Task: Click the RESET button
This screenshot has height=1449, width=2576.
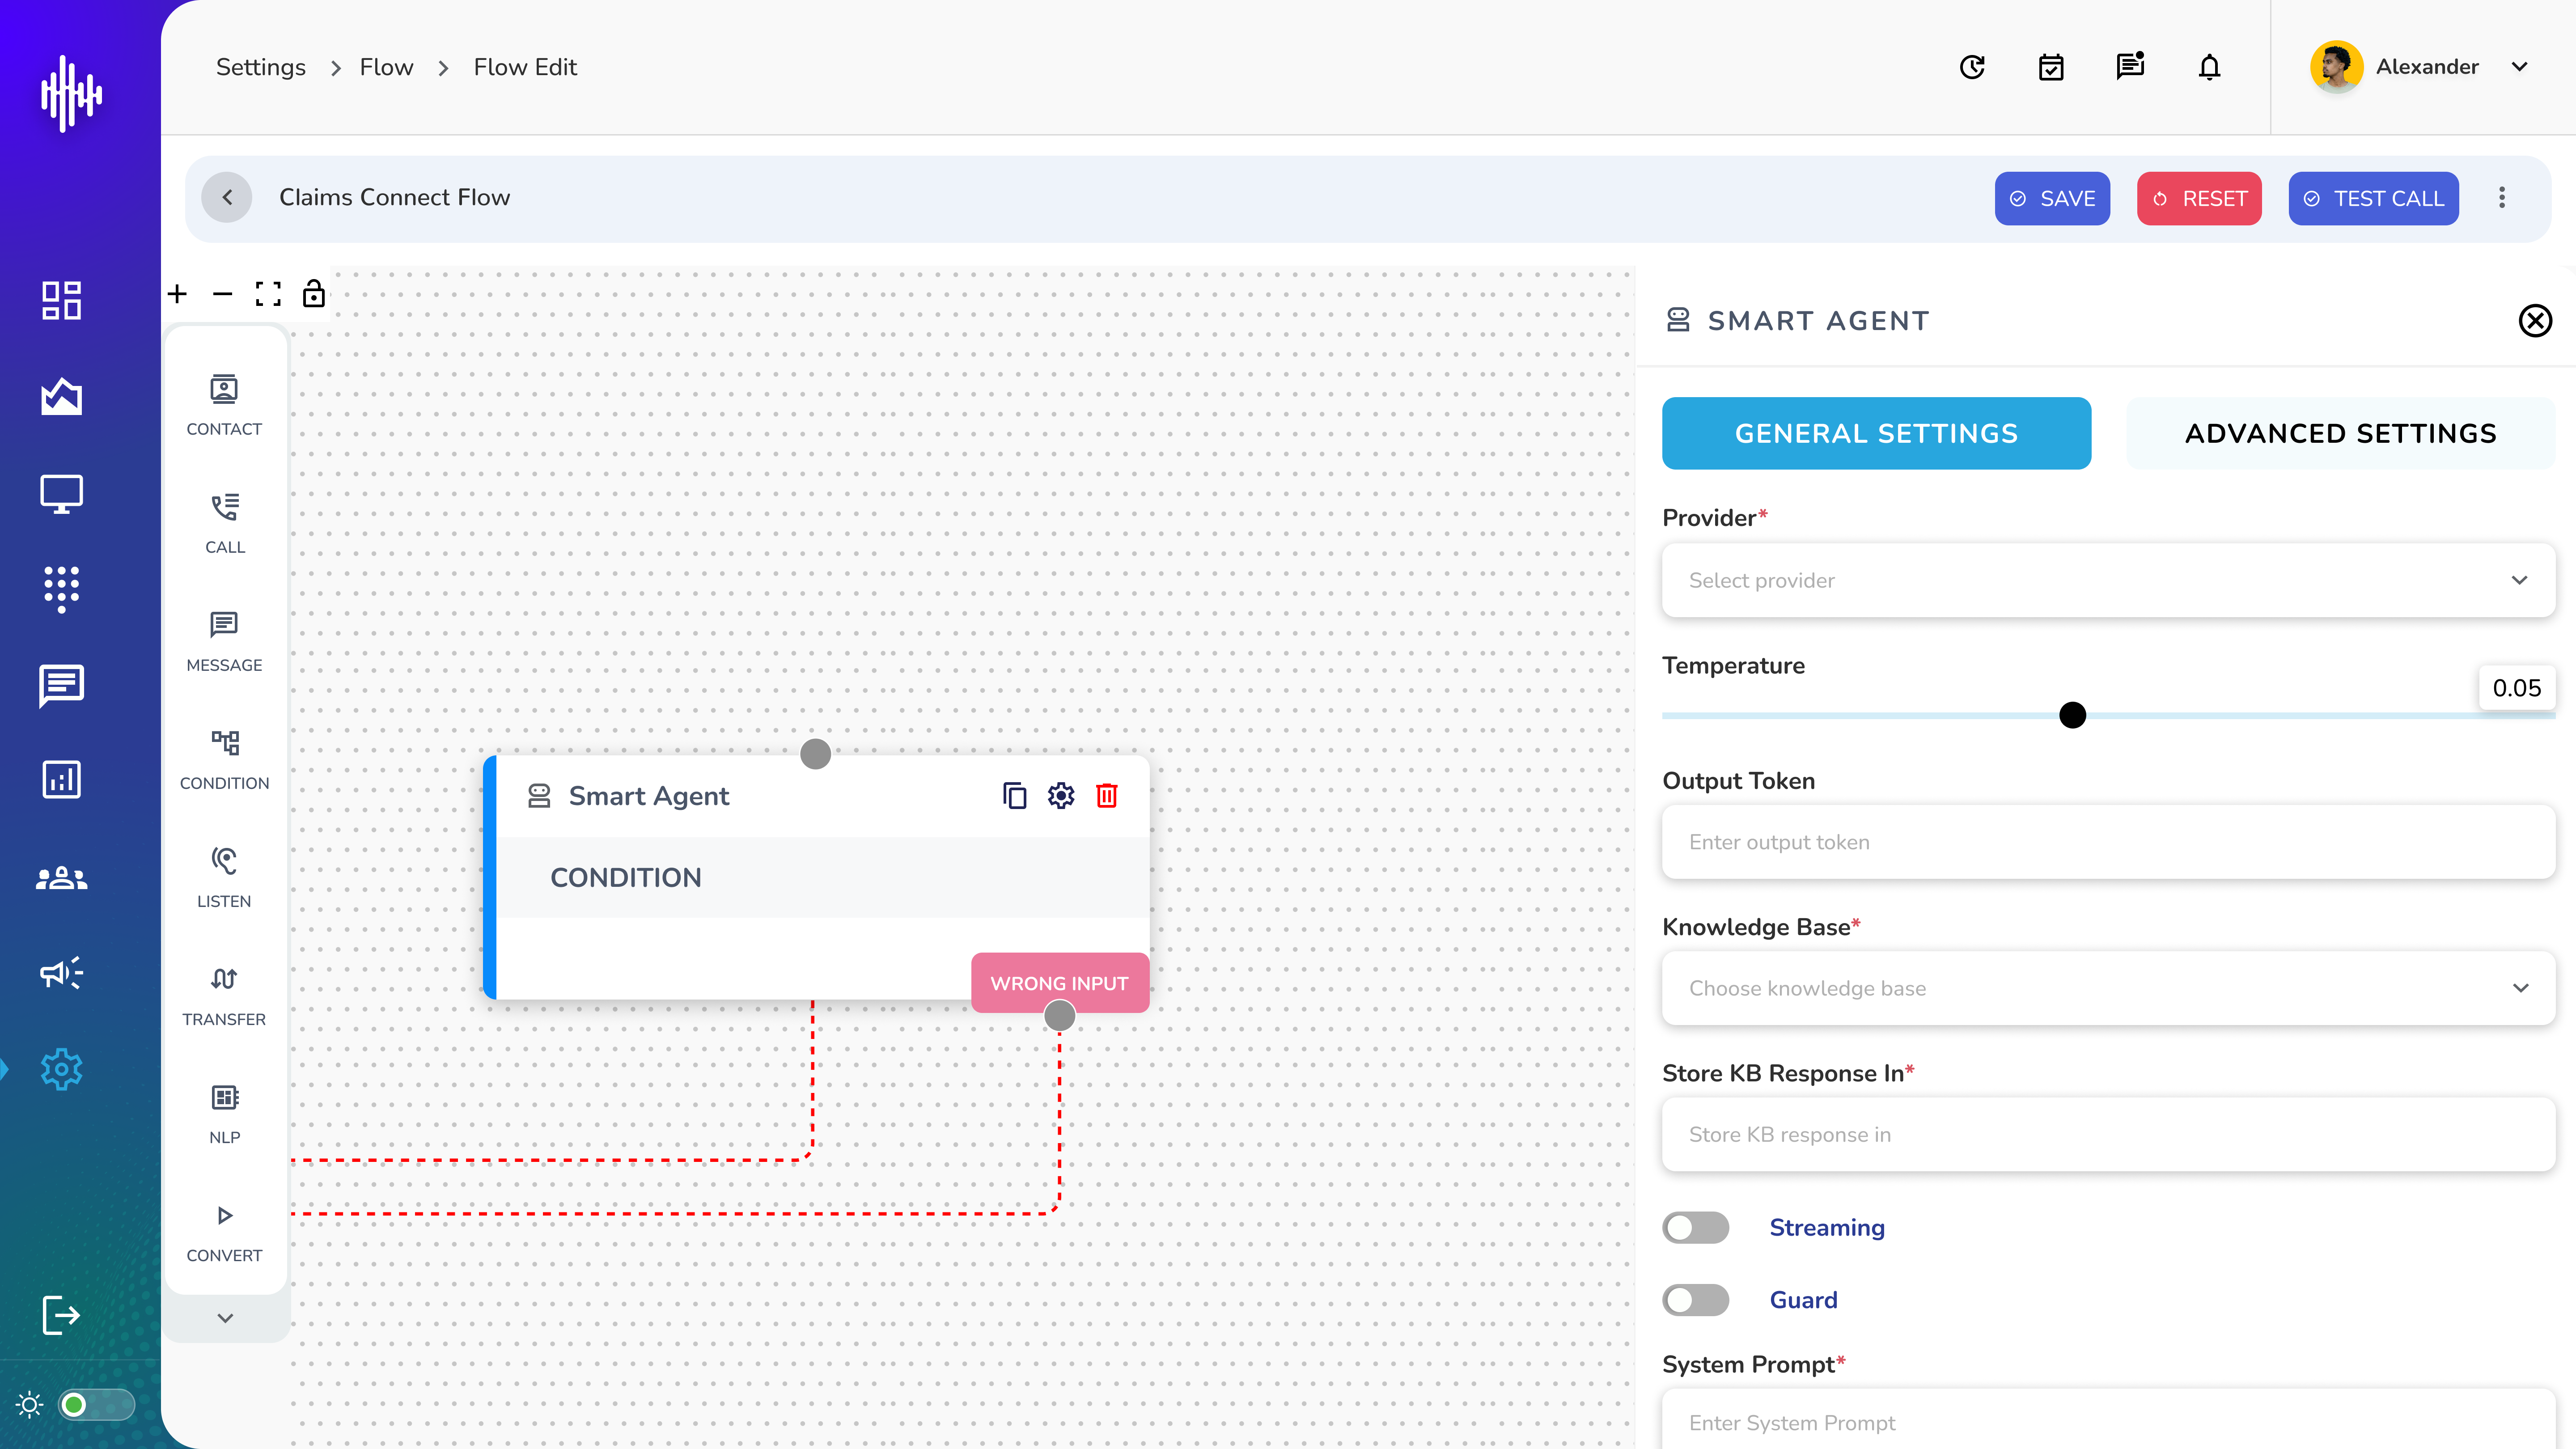Action: pyautogui.click(x=2199, y=198)
